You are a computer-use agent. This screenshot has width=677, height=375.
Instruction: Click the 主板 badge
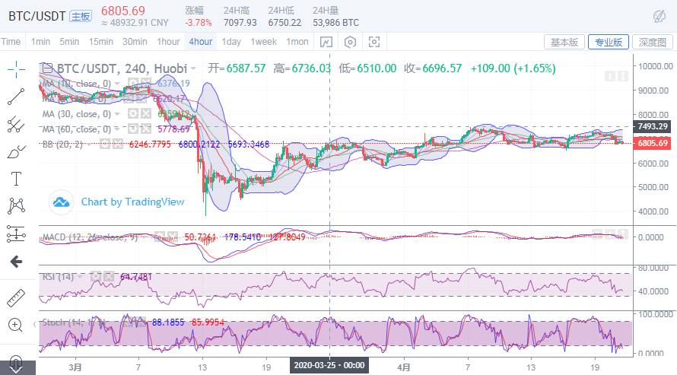tap(81, 17)
